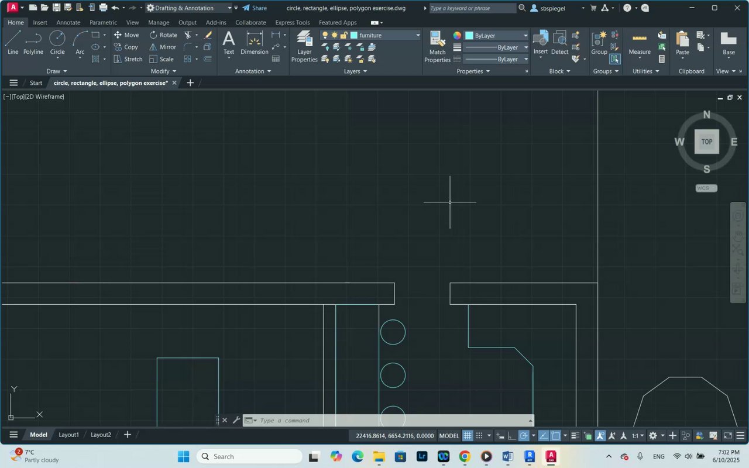Image resolution: width=749 pixels, height=468 pixels.
Task: Select the Circle tool
Action: coord(57,43)
